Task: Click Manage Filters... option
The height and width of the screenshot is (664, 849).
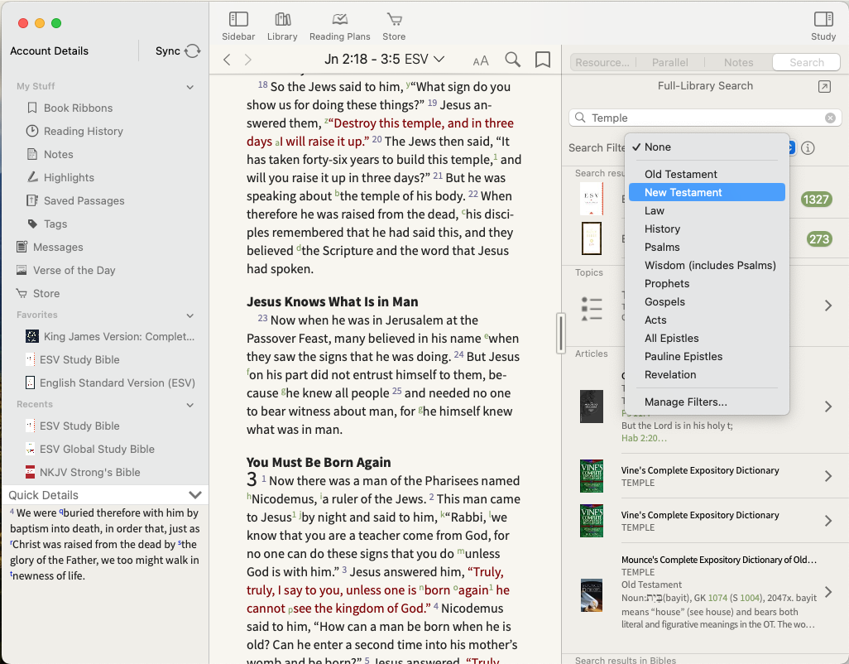Action: coord(686,402)
